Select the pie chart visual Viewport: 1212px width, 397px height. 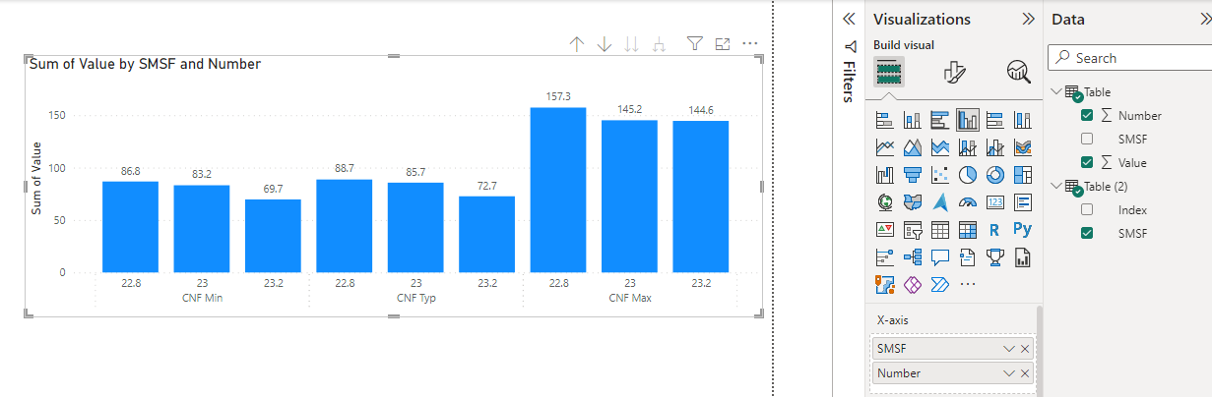(967, 175)
